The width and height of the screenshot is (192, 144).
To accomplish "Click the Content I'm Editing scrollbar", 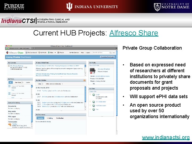I will click(32, 114).
